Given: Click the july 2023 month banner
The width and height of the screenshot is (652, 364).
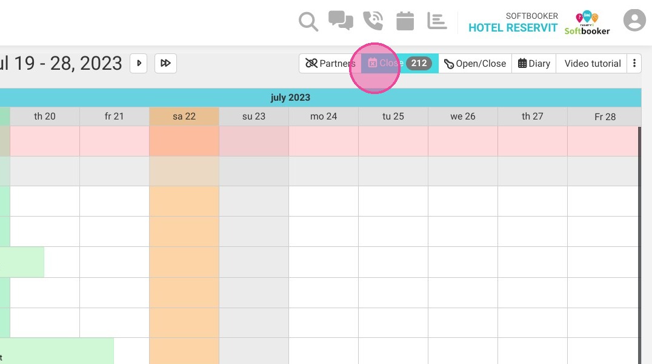Looking at the screenshot, I should tap(321, 98).
